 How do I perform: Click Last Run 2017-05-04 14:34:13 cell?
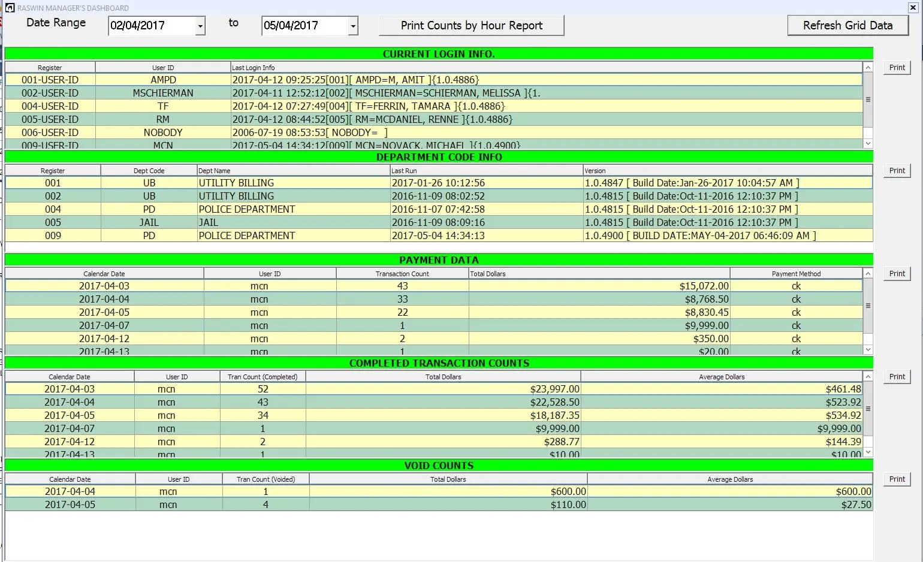(x=486, y=235)
